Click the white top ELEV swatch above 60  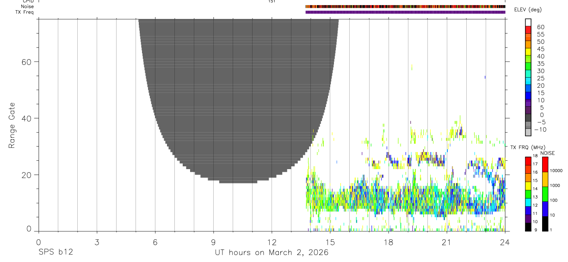pos(528,22)
